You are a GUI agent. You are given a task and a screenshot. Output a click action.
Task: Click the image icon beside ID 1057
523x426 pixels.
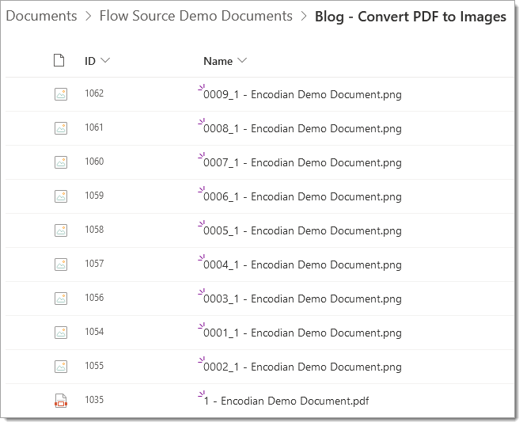pos(61,264)
